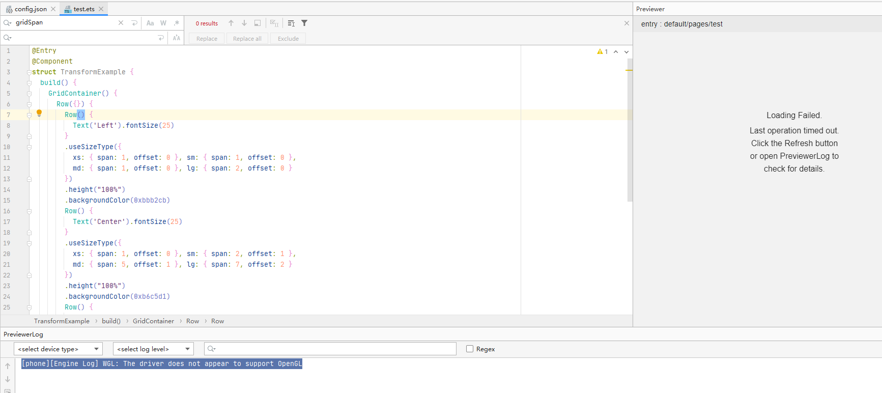The height and width of the screenshot is (393, 882).
Task: Insert new line in the find field
Action: coord(134,23)
